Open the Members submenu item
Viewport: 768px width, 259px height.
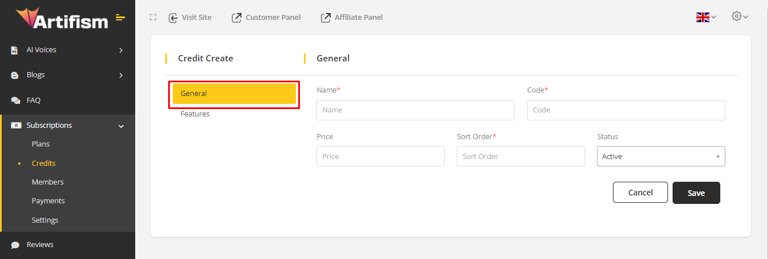tap(48, 182)
